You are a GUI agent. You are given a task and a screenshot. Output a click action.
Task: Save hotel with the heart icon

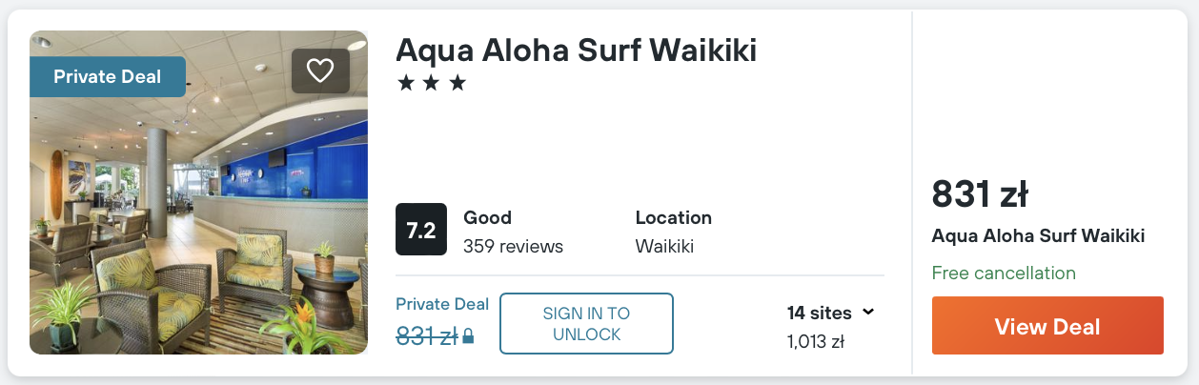click(x=320, y=71)
